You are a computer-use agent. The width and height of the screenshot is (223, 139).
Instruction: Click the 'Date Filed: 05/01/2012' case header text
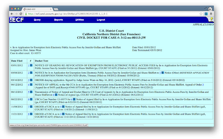pos(144,47)
